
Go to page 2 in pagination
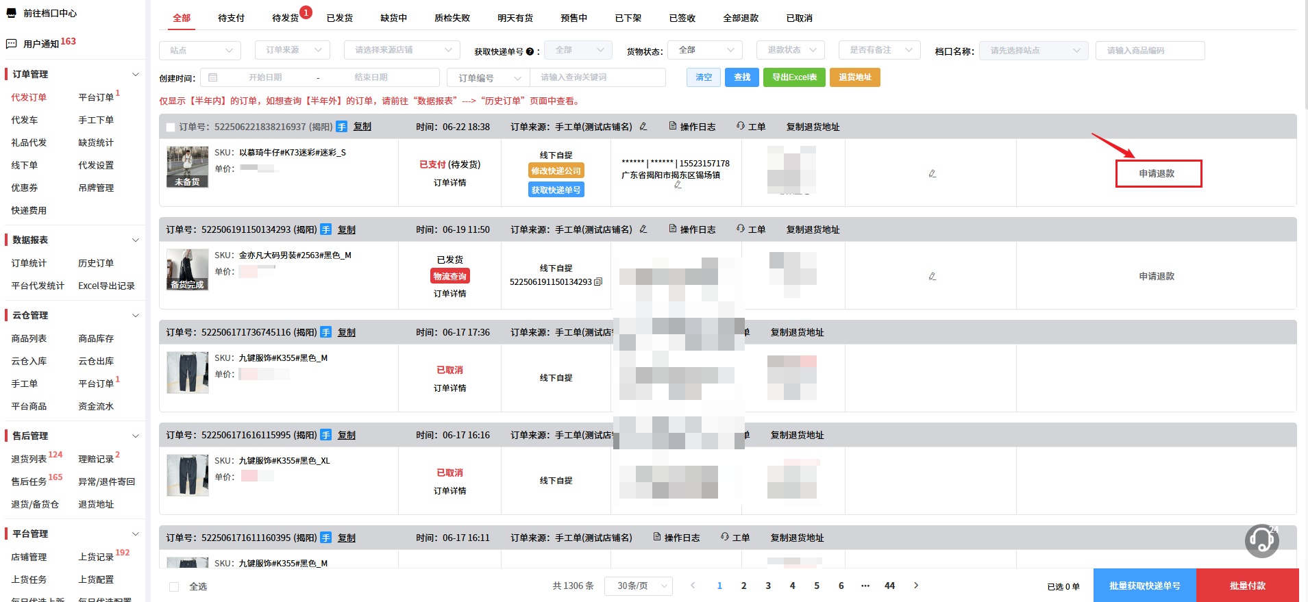[743, 586]
